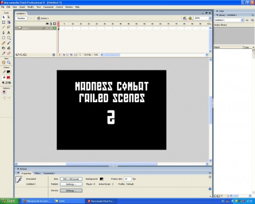The image size is (255, 204).
Task: Open the stage zoom percentage dropdown
Action: coord(210,18)
